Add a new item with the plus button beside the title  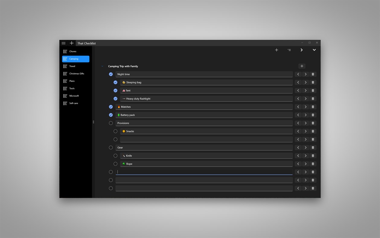click(x=302, y=66)
